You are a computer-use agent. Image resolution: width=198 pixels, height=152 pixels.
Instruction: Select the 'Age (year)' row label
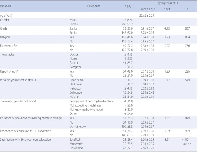coord(6,16)
